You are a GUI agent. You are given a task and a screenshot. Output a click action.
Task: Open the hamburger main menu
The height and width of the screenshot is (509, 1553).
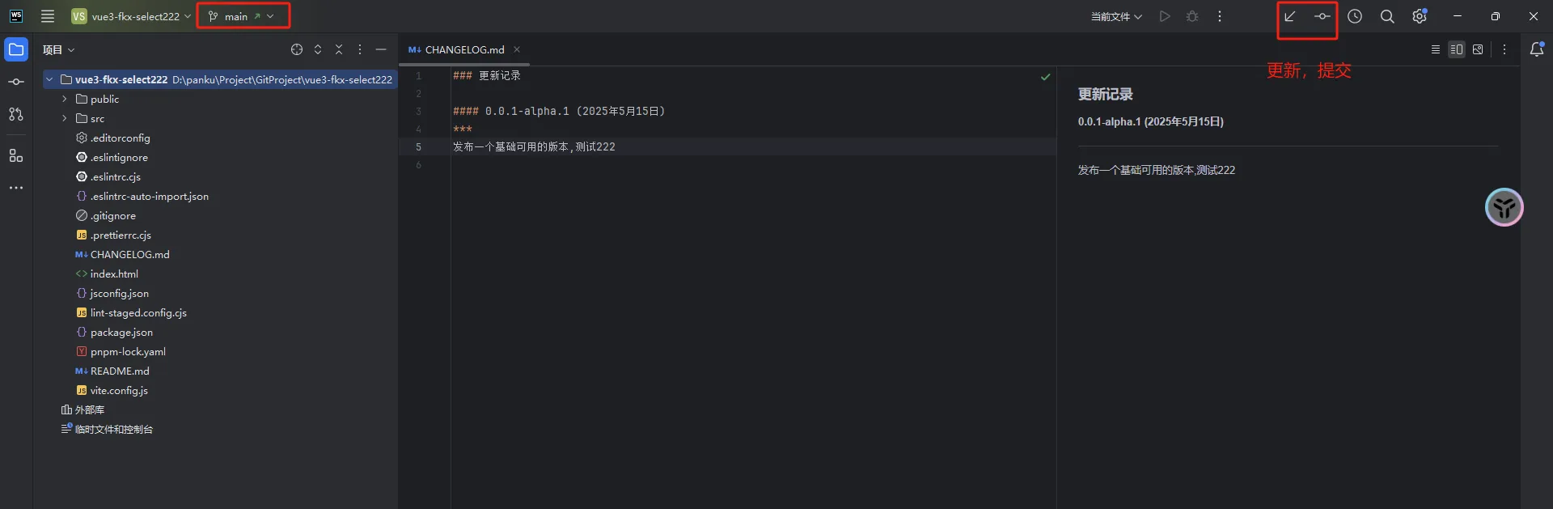(48, 15)
